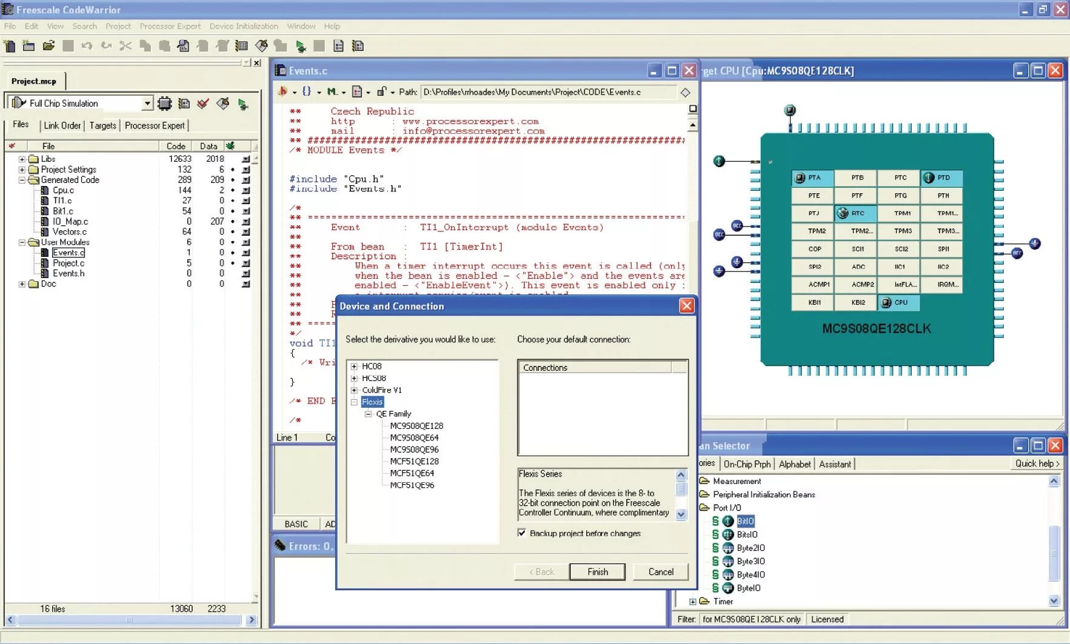1070x644 pixels.
Task: Collapse the Generated Code folder
Action: pyautogui.click(x=22, y=180)
